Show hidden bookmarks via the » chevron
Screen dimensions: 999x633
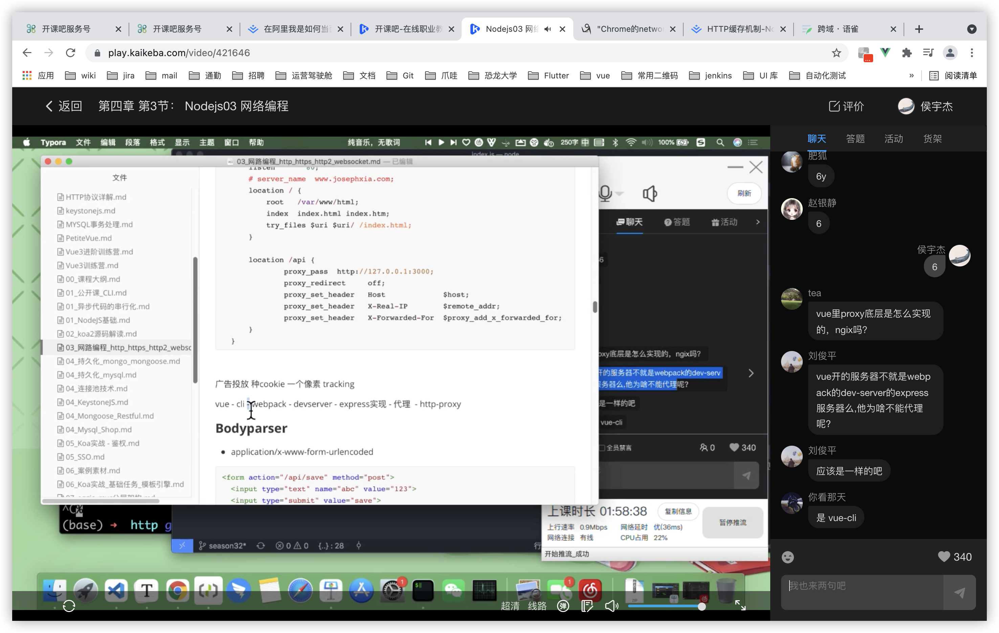tap(911, 75)
